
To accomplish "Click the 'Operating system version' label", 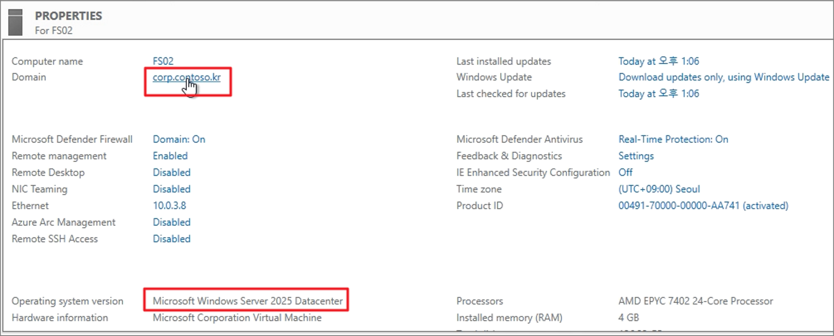I will pos(67,301).
